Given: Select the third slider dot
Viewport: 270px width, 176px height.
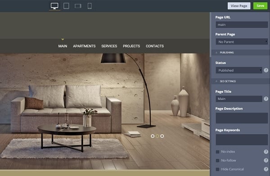Looking at the screenshot, I should pyautogui.click(x=162, y=136).
